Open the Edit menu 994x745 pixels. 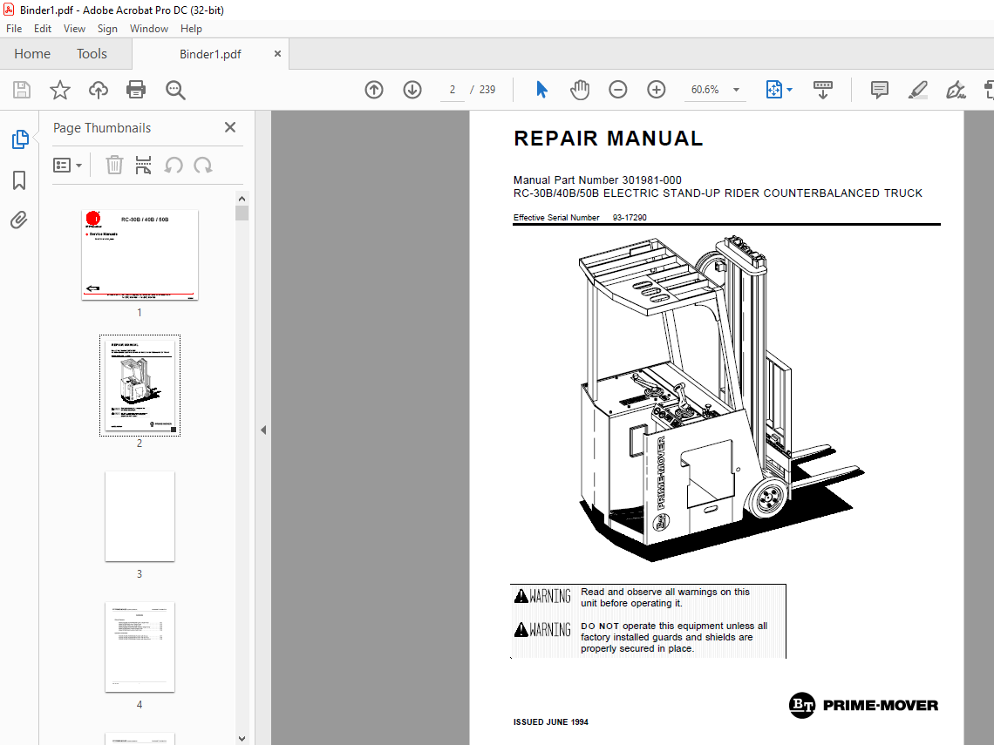coord(43,29)
